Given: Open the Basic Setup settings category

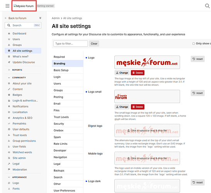Looking at the screenshot, I should 67,70.
